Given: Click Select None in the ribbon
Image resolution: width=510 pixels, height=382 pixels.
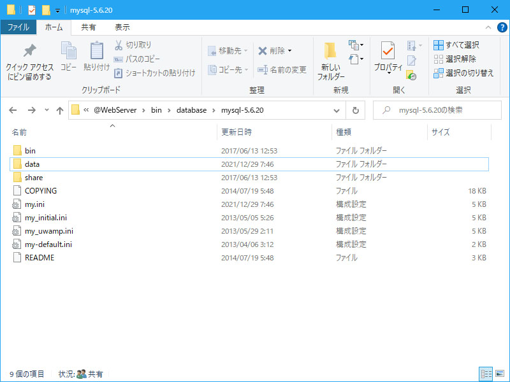Looking at the screenshot, I should [x=455, y=59].
